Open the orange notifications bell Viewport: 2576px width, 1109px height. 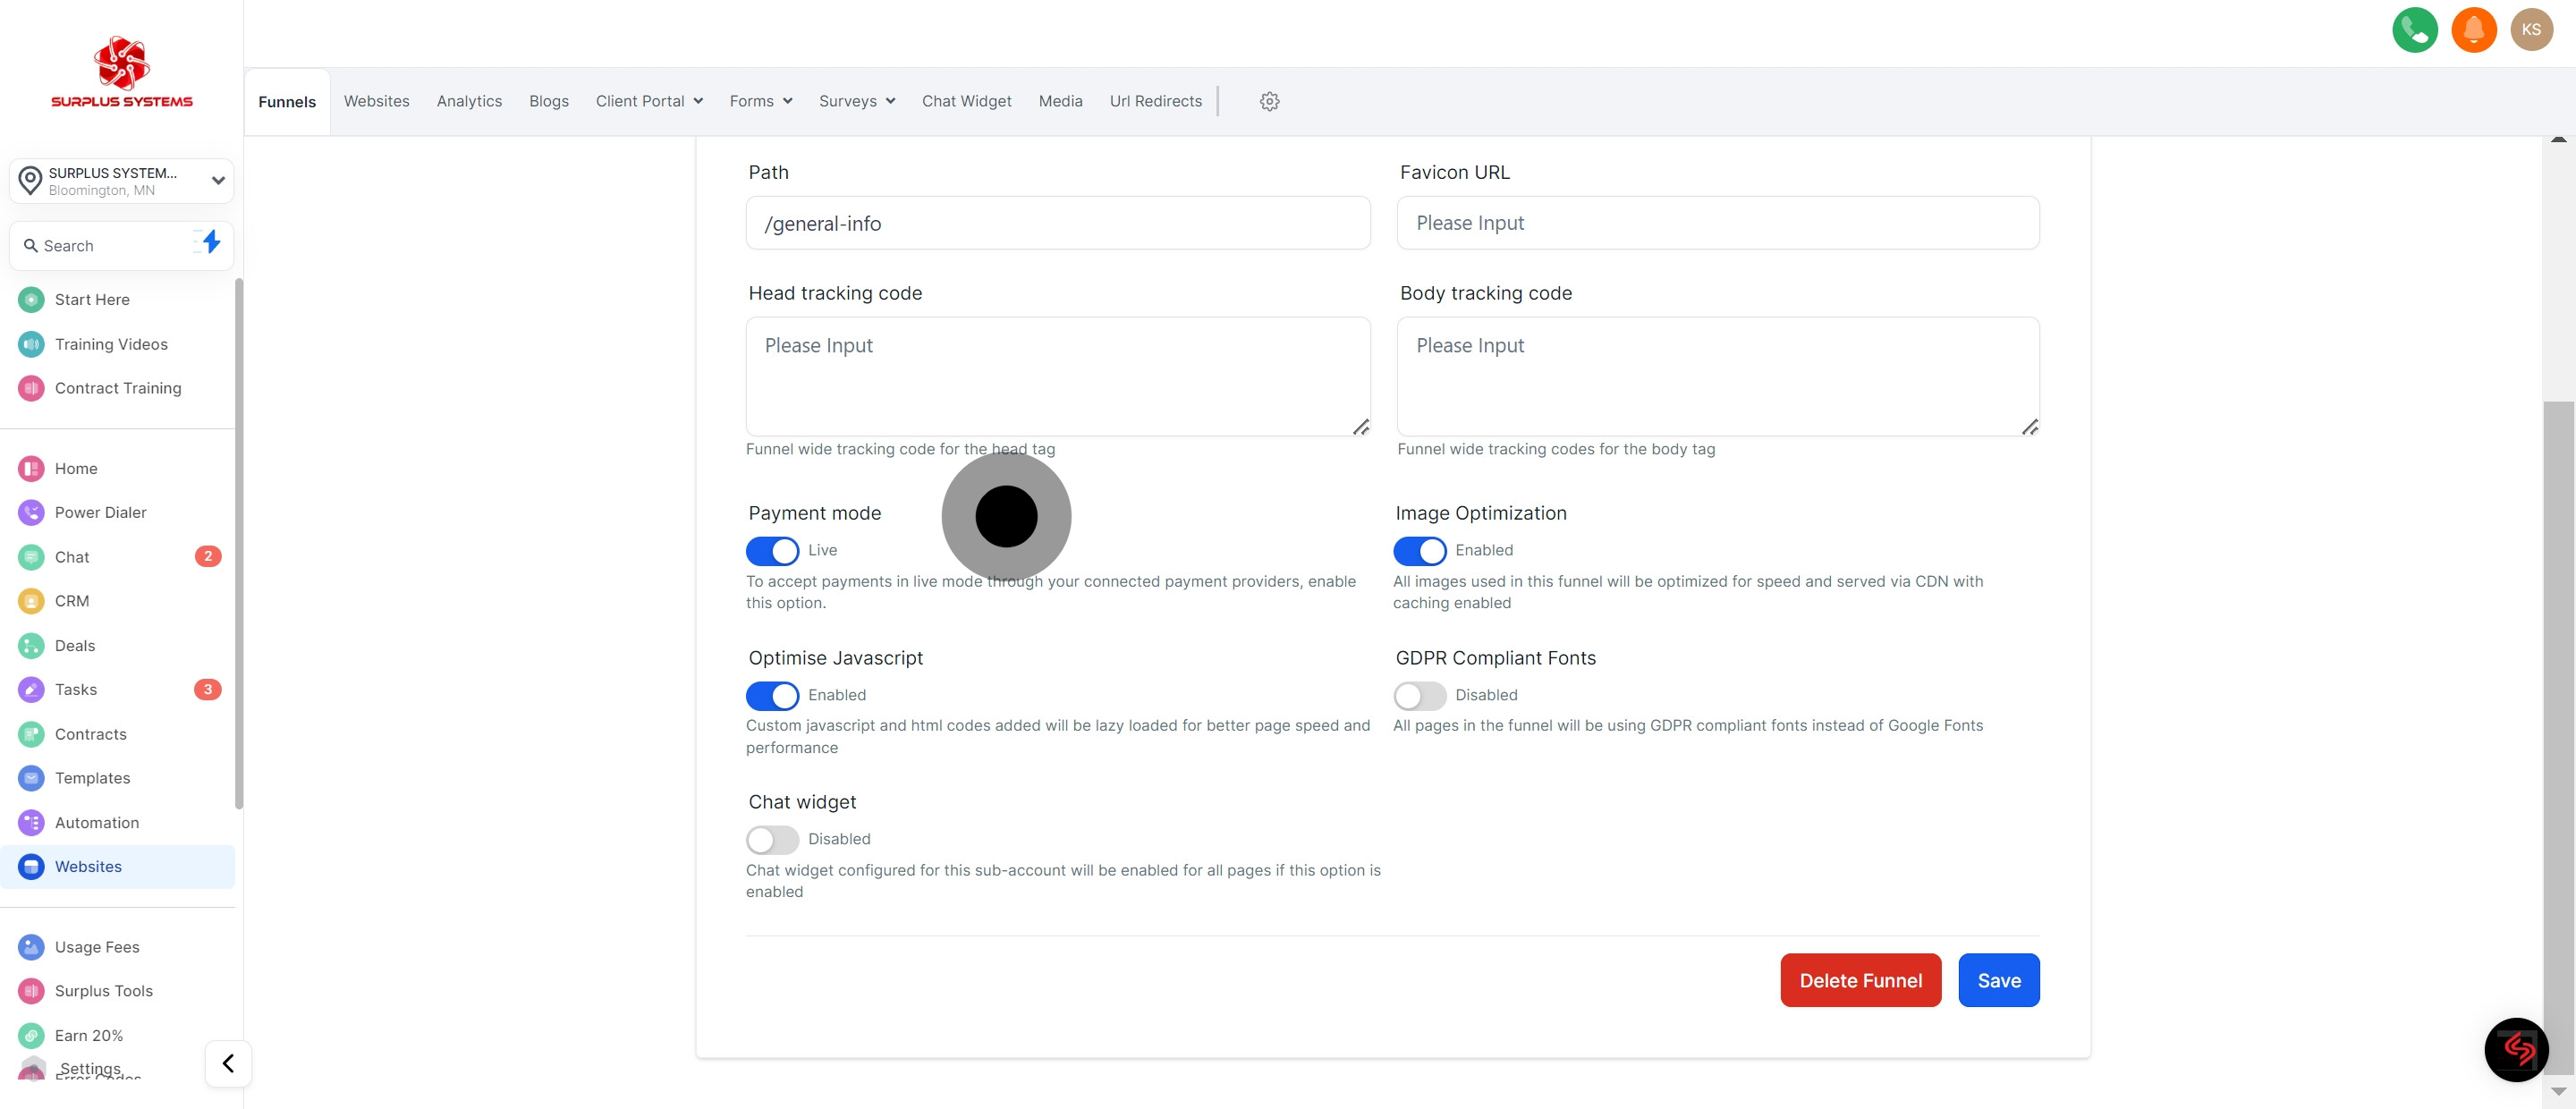pos(2473,30)
